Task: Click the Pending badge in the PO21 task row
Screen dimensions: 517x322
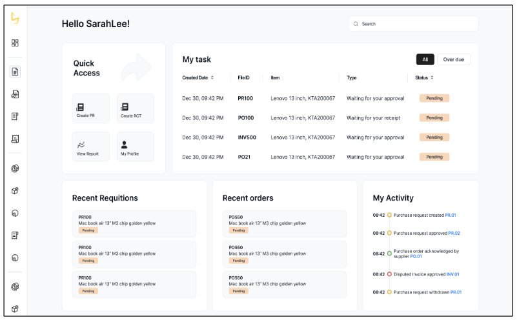Action: tap(434, 157)
